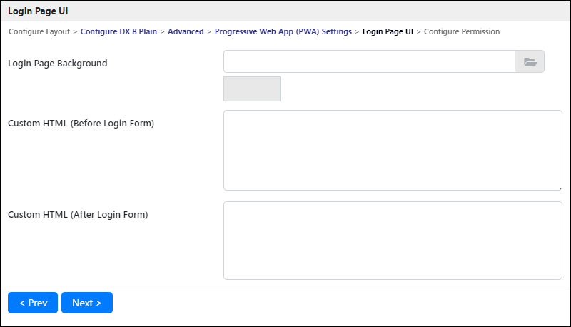
Task: Go to the Next step
Action: click(x=87, y=303)
